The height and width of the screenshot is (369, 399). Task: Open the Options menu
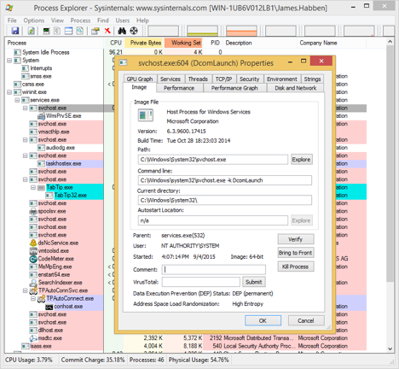pos(34,20)
